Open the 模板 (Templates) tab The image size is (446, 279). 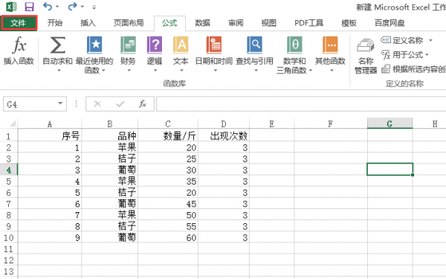[x=349, y=23]
